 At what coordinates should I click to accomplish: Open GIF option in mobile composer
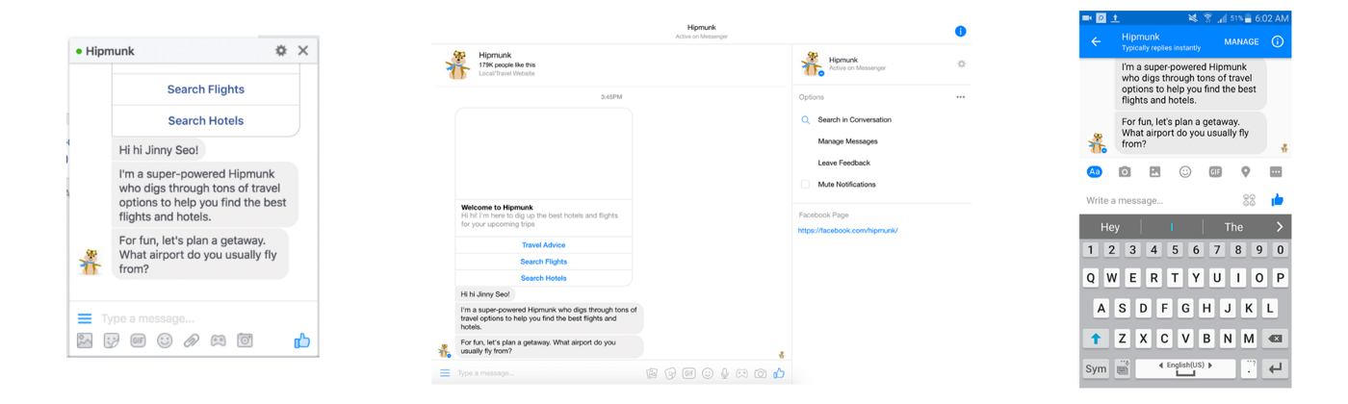pyautogui.click(x=1215, y=172)
